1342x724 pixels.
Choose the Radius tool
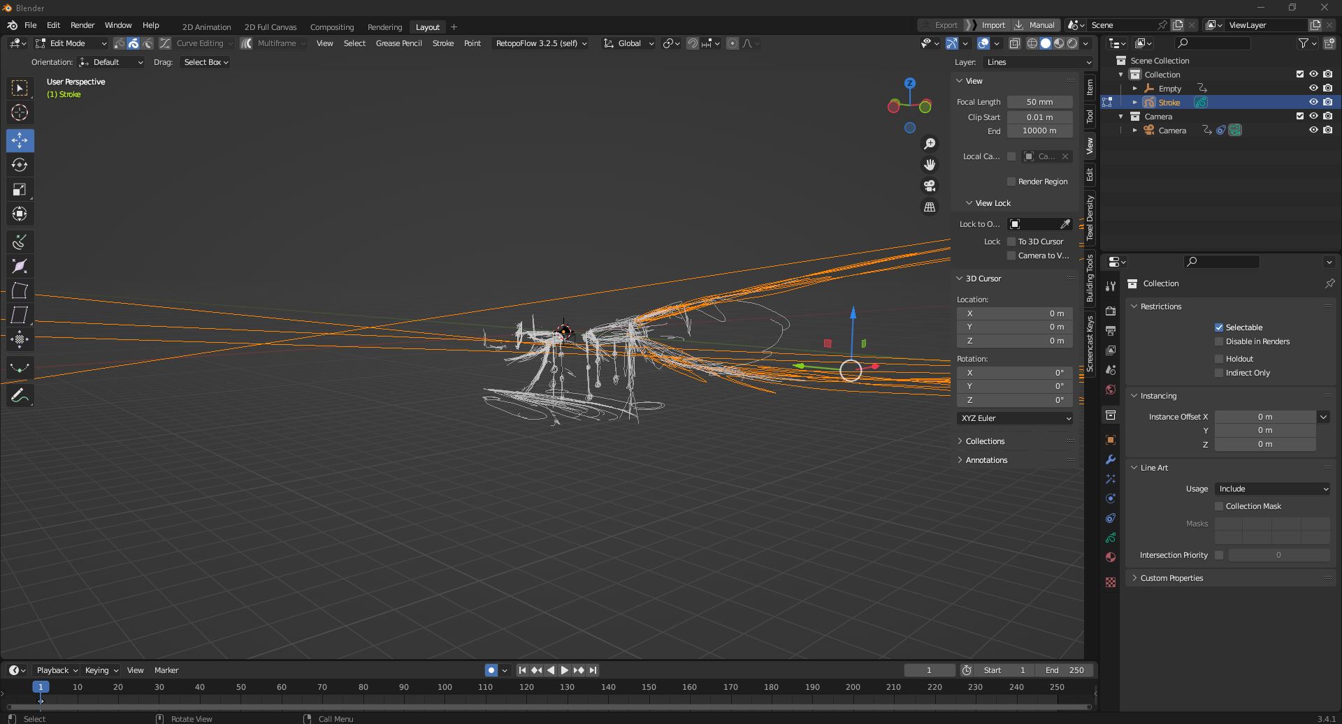tap(20, 266)
